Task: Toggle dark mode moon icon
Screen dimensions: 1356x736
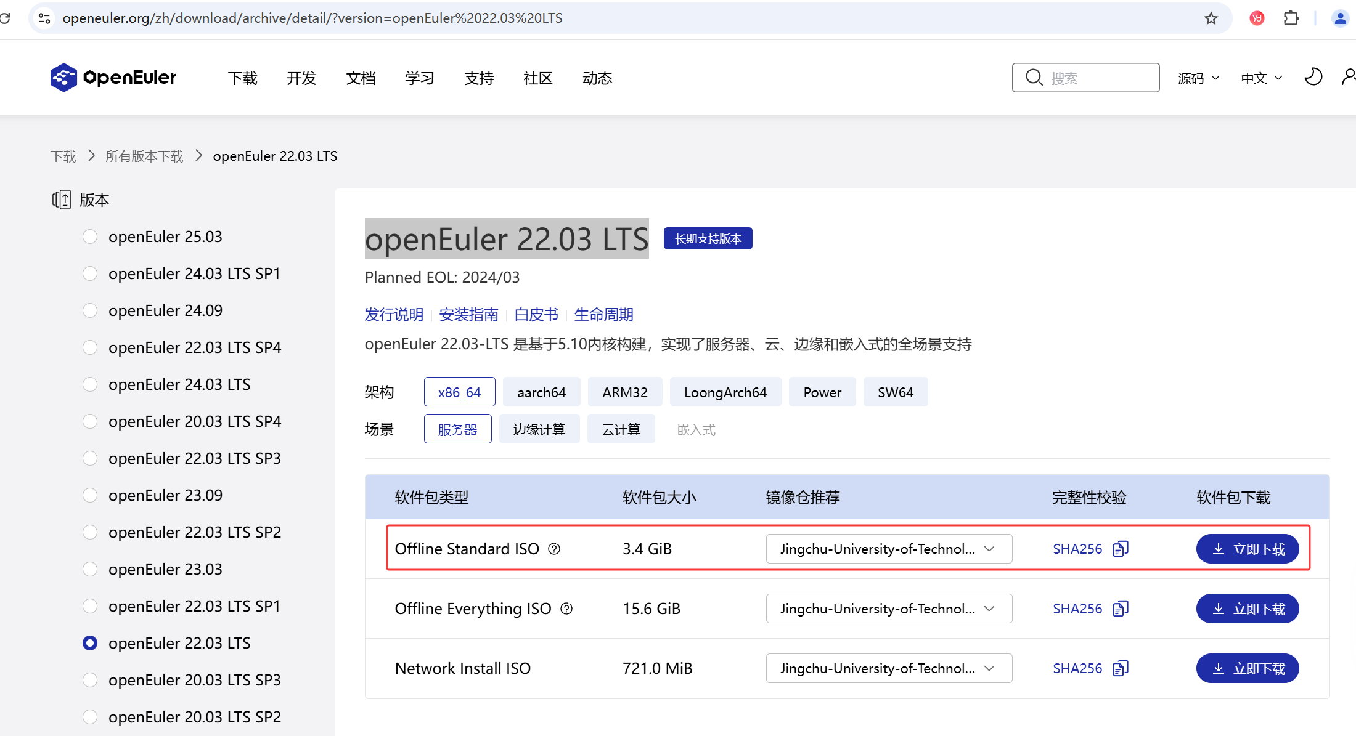Action: click(1313, 77)
